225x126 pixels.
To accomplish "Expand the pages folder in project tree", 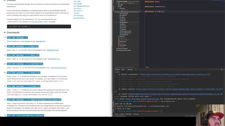I will pyautogui.click(x=119, y=17).
